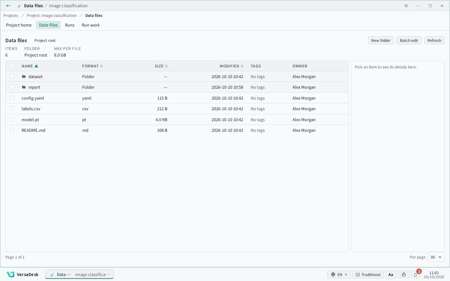Select the Data files tab
Image resolution: width=450 pixels, height=281 pixels.
48,25
